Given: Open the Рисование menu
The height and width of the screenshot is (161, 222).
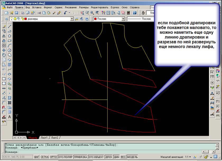Looking at the screenshot, I should click(x=71, y=7).
